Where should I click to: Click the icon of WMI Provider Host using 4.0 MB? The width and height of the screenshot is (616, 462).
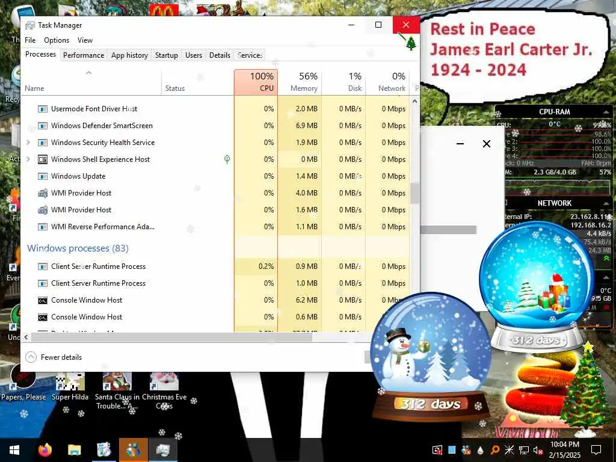point(43,193)
